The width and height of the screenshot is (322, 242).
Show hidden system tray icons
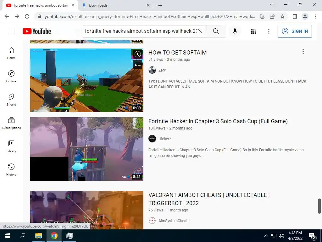coord(266,236)
